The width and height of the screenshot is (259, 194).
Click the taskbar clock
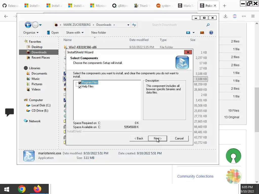(x=247, y=189)
